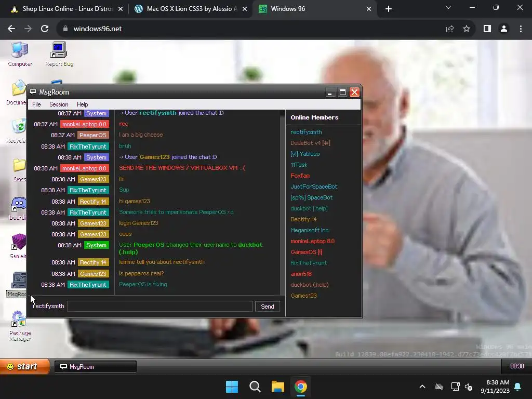The image size is (532, 399).
Task: Select Games123 in Online Members list
Action: 303,296
